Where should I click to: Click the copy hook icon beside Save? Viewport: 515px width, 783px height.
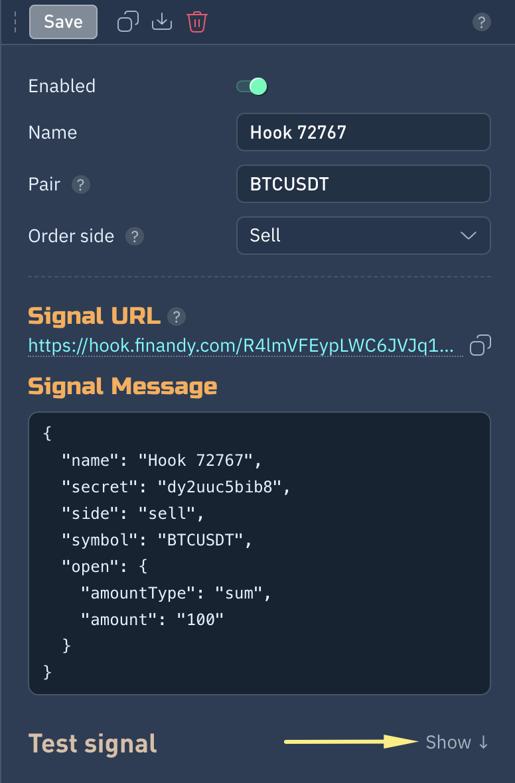(x=127, y=22)
